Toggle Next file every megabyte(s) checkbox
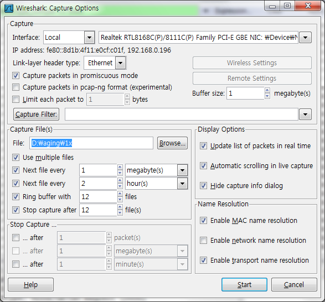 [x=16, y=170]
